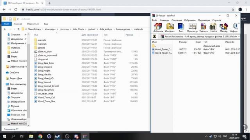
Task: Select Sting_Base_Color image file
Action: (x=46, y=63)
